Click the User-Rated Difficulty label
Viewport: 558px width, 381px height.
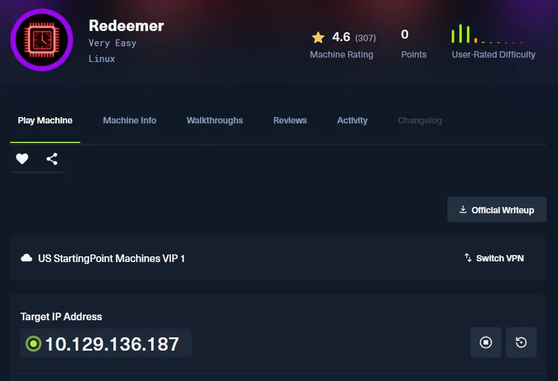[x=493, y=54]
